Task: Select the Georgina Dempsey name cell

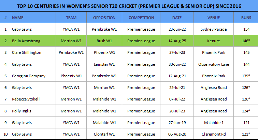Action: [28, 76]
